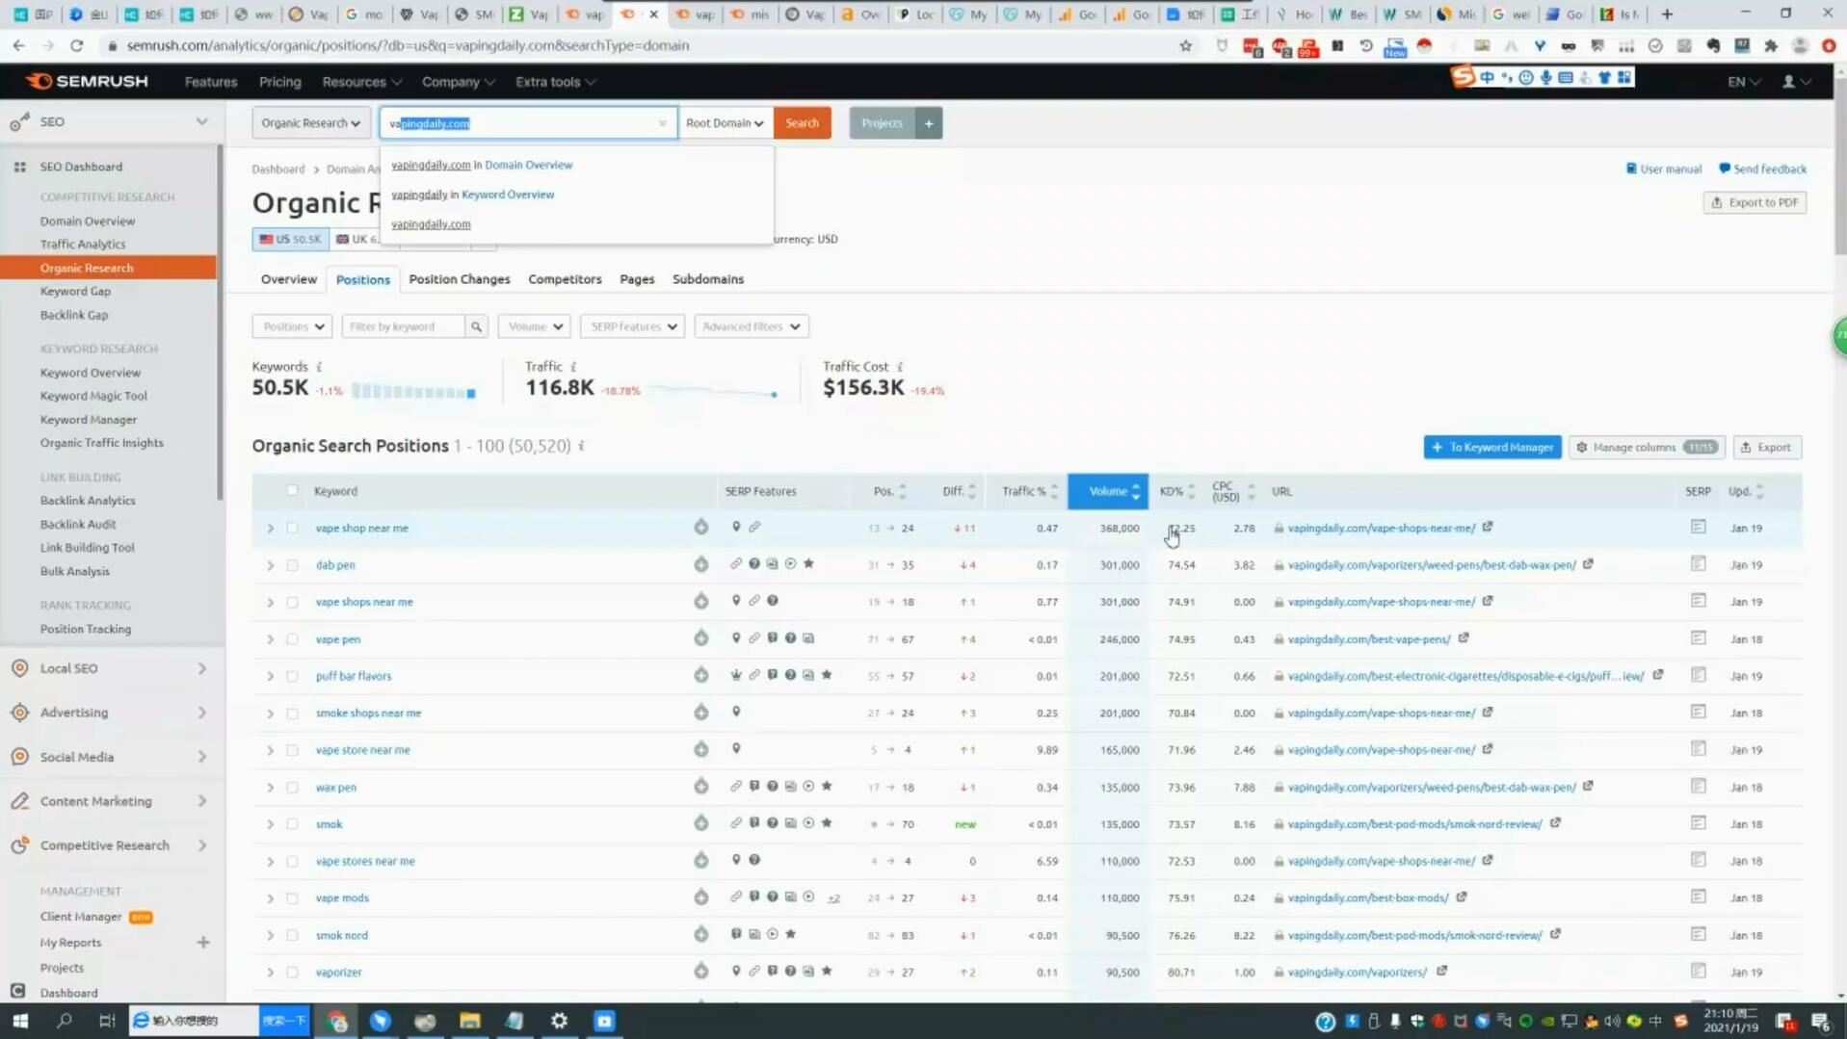Click the Traffic trend line chart
Screen dimensions: 1847x1039
714,391
